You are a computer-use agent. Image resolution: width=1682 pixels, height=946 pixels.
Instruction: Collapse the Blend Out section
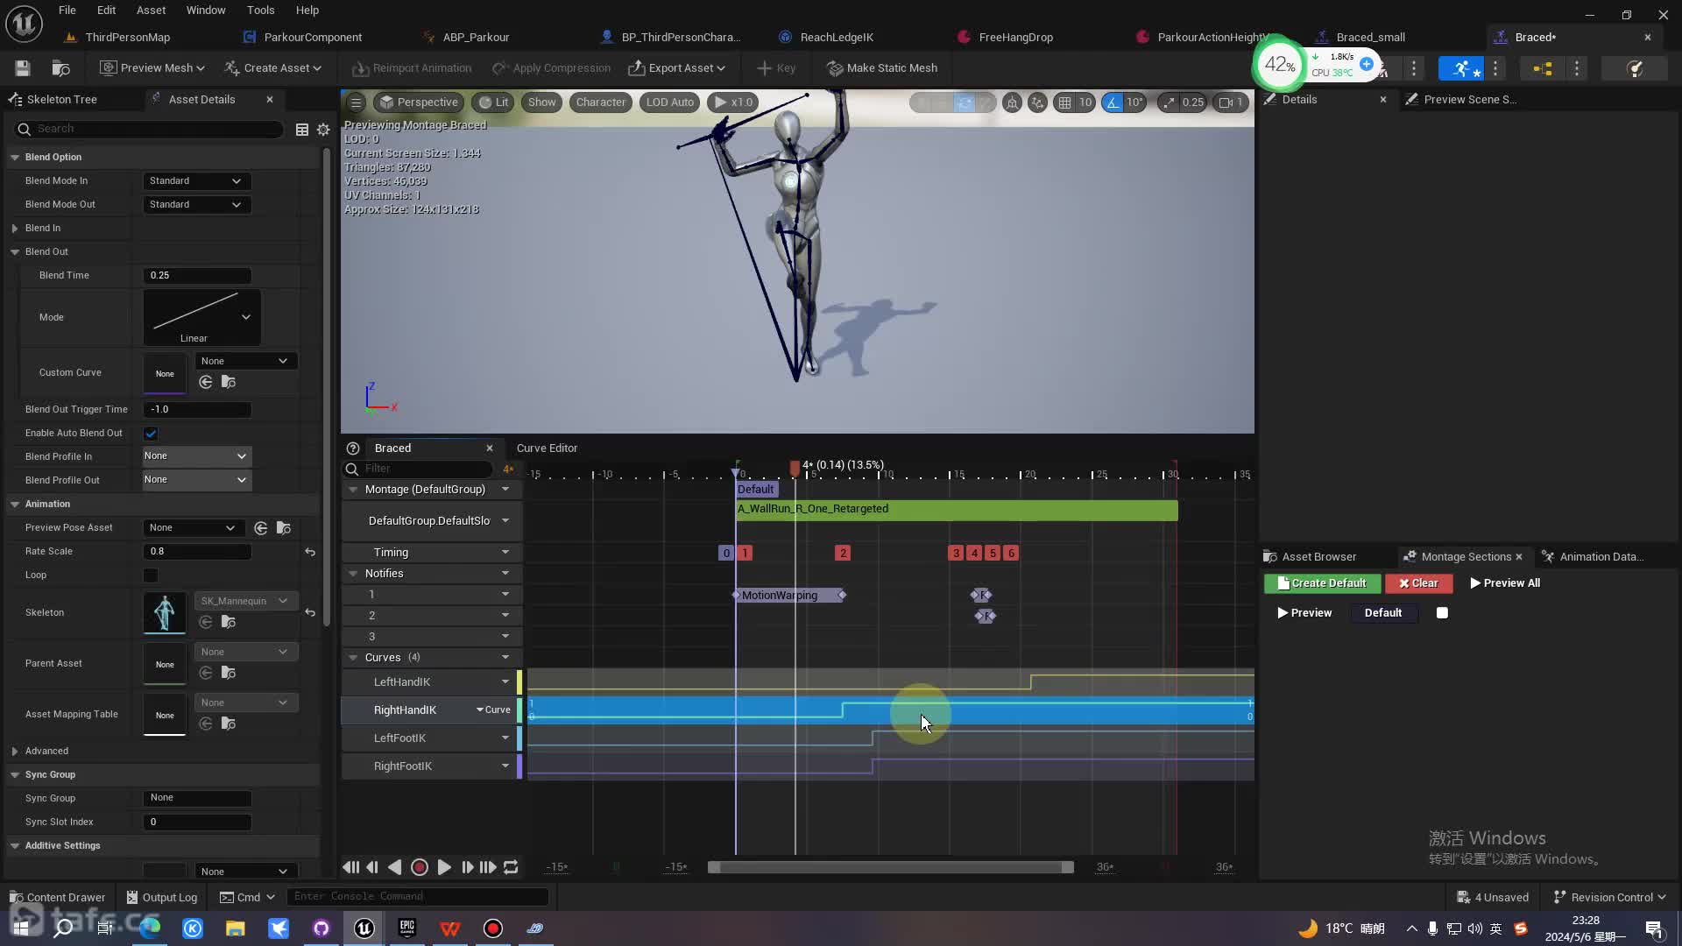coord(15,252)
